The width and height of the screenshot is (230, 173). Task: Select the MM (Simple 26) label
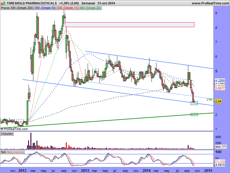point(90,8)
